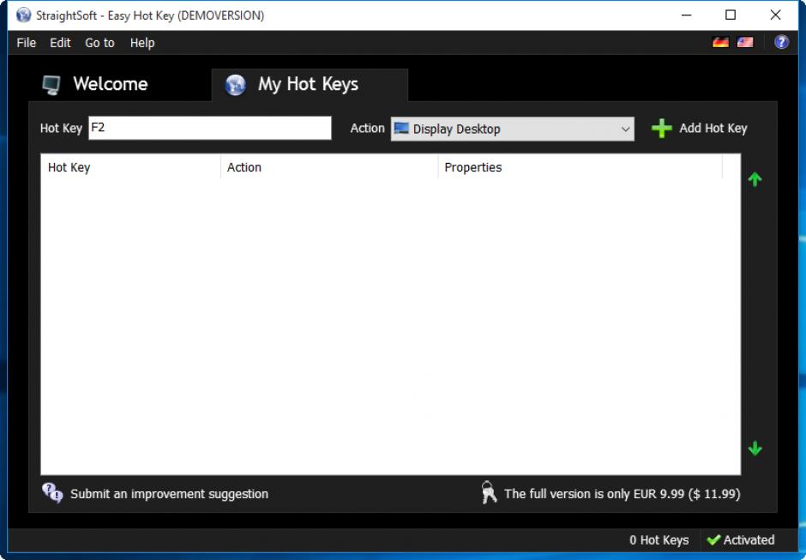The width and height of the screenshot is (806, 560).
Task: Minimize the Easy Hot Key window
Action: pyautogui.click(x=686, y=15)
